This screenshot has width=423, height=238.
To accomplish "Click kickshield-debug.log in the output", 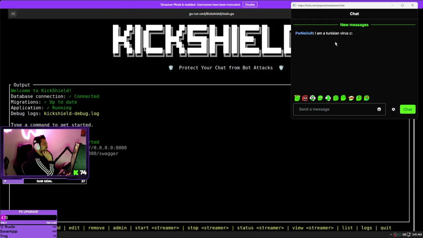I will (71, 113).
